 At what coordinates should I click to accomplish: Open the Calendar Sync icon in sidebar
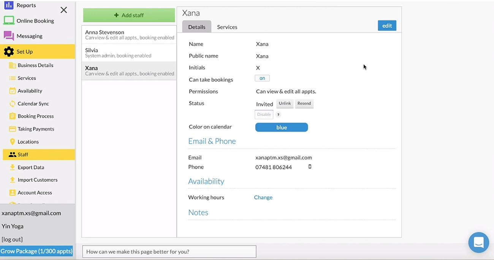pyautogui.click(x=12, y=103)
